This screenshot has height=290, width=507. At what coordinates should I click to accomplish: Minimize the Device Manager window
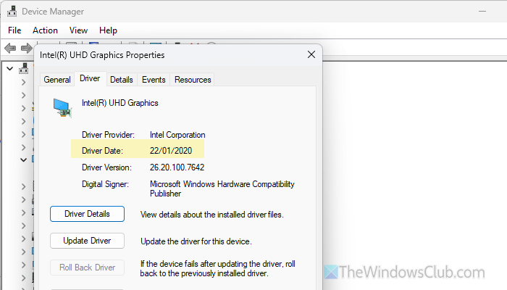click(x=482, y=12)
